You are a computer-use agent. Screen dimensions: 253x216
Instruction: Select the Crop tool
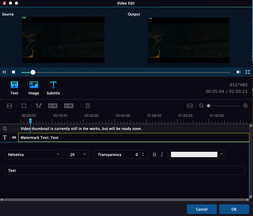pos(24,106)
